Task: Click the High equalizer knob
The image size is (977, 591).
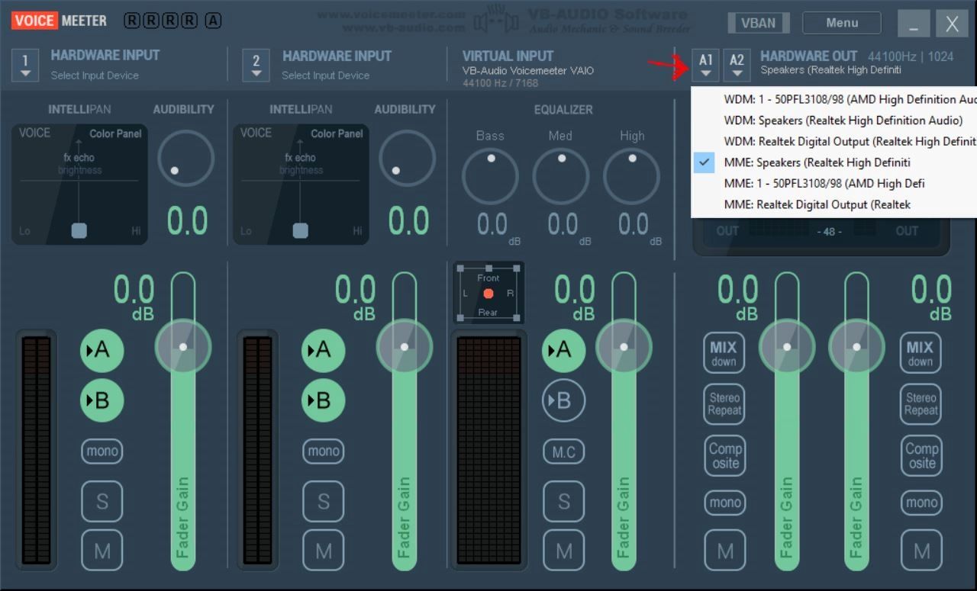Action: pyautogui.click(x=631, y=177)
